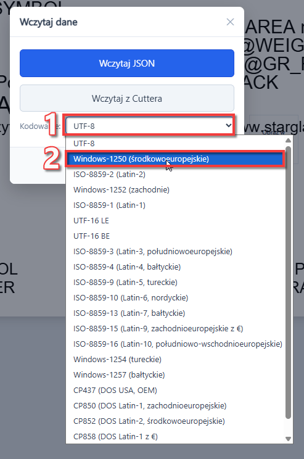Select ISO-8859-4 (Latin-4, bałtyckie)
Image resolution: width=304 pixels, height=459 pixels.
point(176,267)
